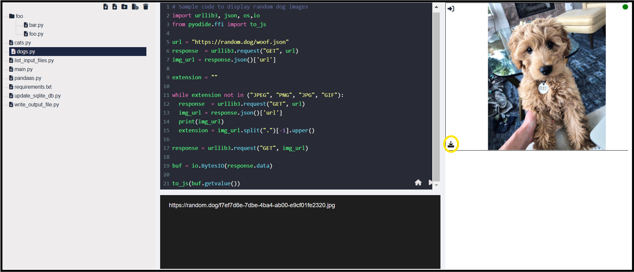Click the editor scrollbar down arrow

436,186
